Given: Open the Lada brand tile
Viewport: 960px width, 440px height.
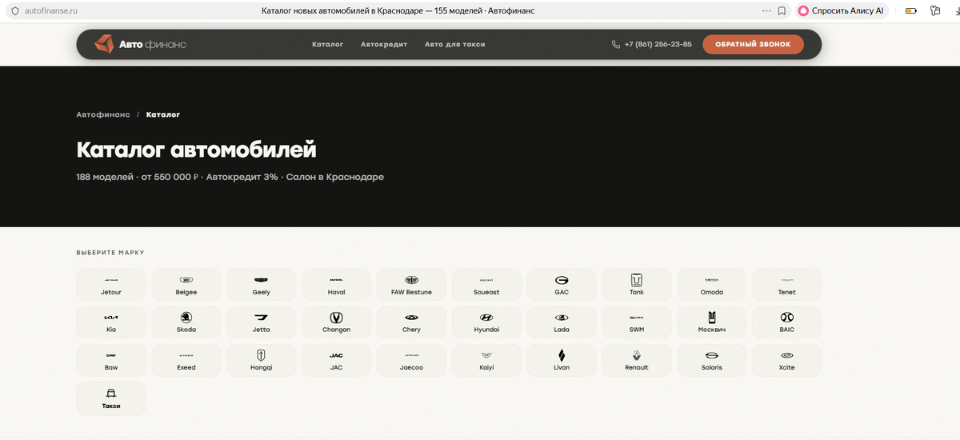Looking at the screenshot, I should click(562, 322).
